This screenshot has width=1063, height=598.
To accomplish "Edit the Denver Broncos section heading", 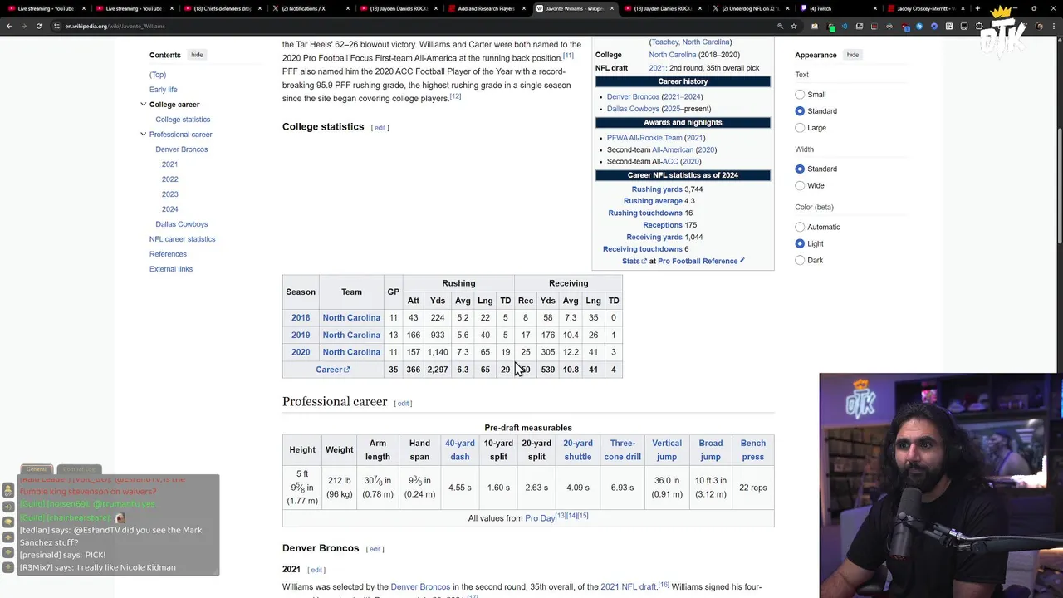I will (375, 549).
